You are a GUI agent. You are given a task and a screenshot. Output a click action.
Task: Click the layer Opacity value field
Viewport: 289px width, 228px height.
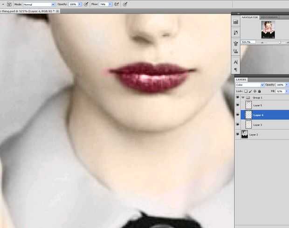pos(280,85)
